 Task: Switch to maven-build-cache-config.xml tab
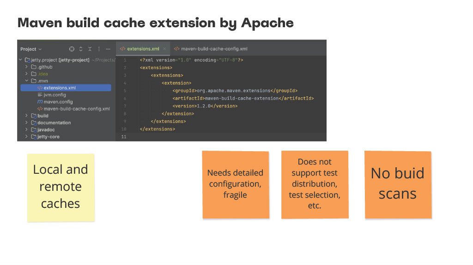(x=211, y=49)
